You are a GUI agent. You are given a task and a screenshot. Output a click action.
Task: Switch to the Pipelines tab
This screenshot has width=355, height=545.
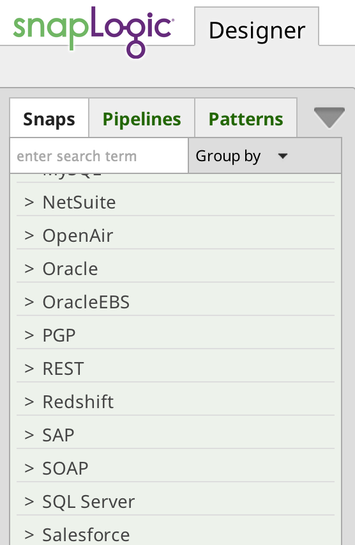142,119
